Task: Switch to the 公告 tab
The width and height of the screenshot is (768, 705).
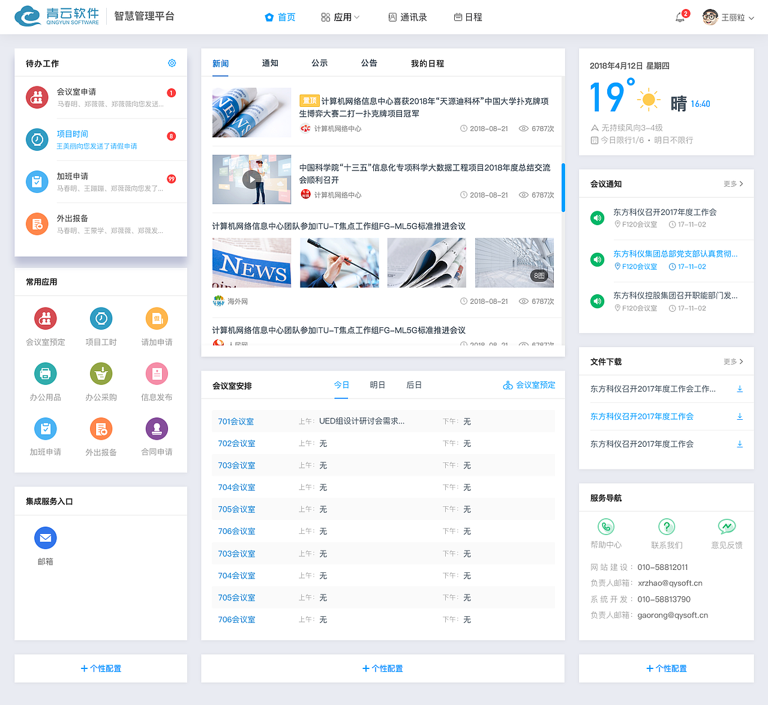Action: tap(369, 63)
